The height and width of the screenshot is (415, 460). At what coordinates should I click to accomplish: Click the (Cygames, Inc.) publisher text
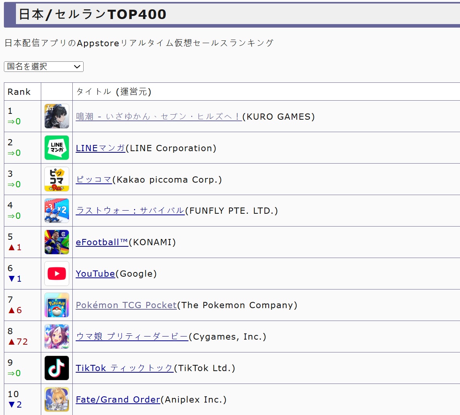[x=227, y=337]
